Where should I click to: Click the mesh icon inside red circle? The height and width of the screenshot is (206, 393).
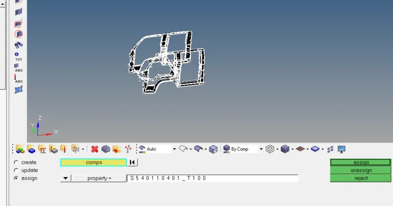(19, 34)
